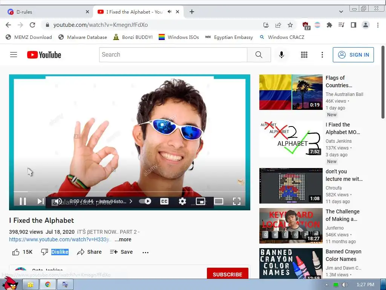
Task: Open Bonzi BUDDY! bookmark
Action: tap(133, 37)
